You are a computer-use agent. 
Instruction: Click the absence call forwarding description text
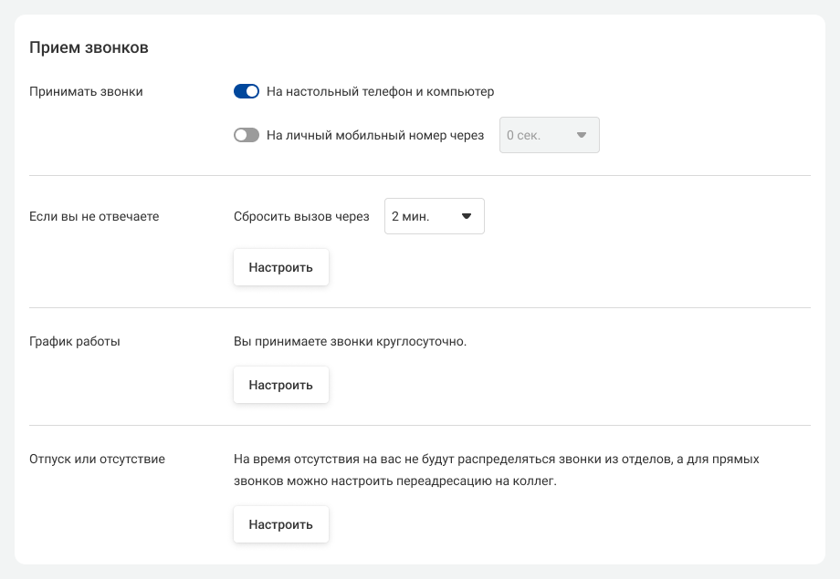pos(496,470)
